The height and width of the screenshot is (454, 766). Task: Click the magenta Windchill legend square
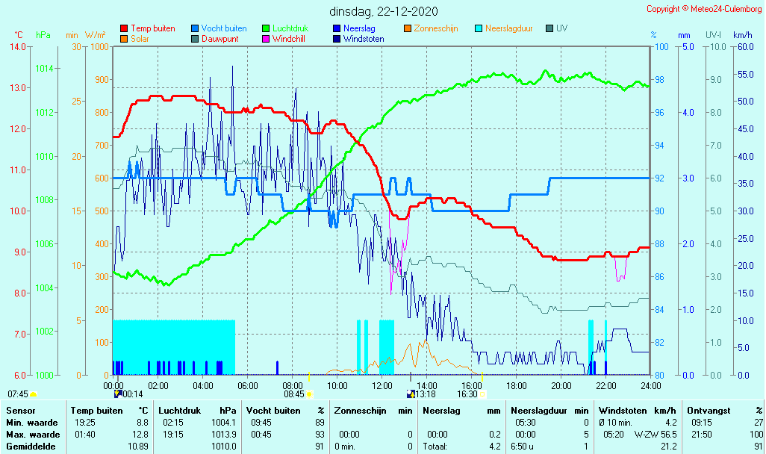click(x=266, y=39)
